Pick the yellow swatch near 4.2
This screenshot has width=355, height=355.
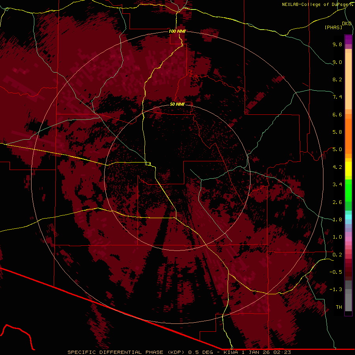click(348, 169)
